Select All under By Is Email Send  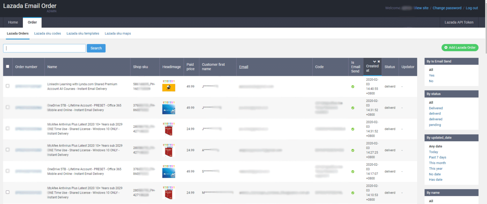pyautogui.click(x=431, y=70)
